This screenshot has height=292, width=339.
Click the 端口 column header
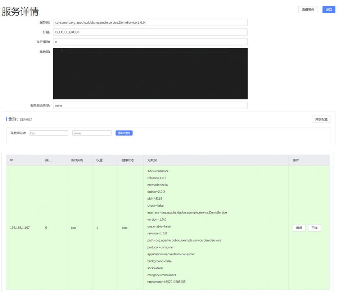(x=48, y=160)
